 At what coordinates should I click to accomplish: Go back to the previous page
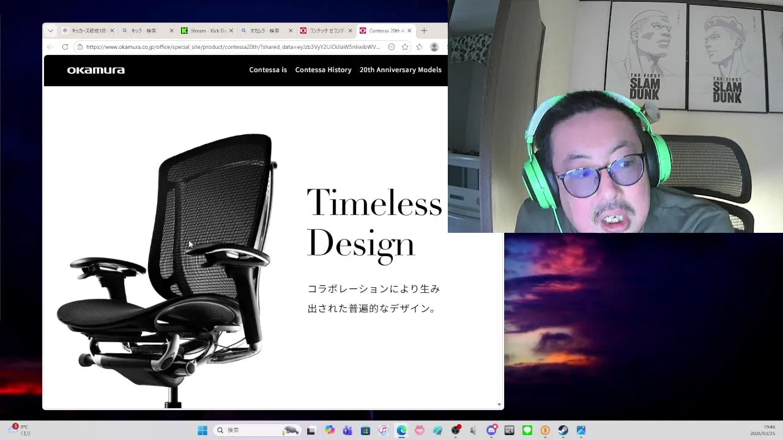(50, 47)
